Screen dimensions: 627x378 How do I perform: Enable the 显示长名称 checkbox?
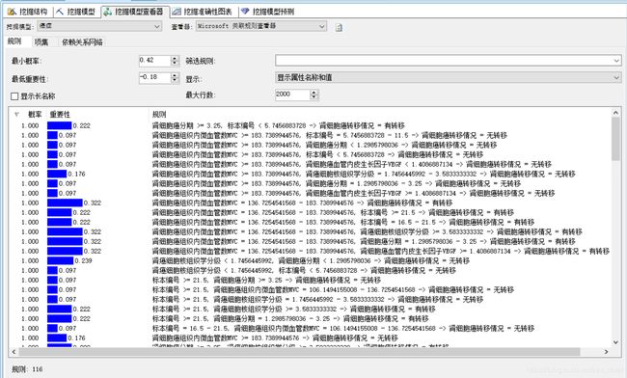[14, 96]
